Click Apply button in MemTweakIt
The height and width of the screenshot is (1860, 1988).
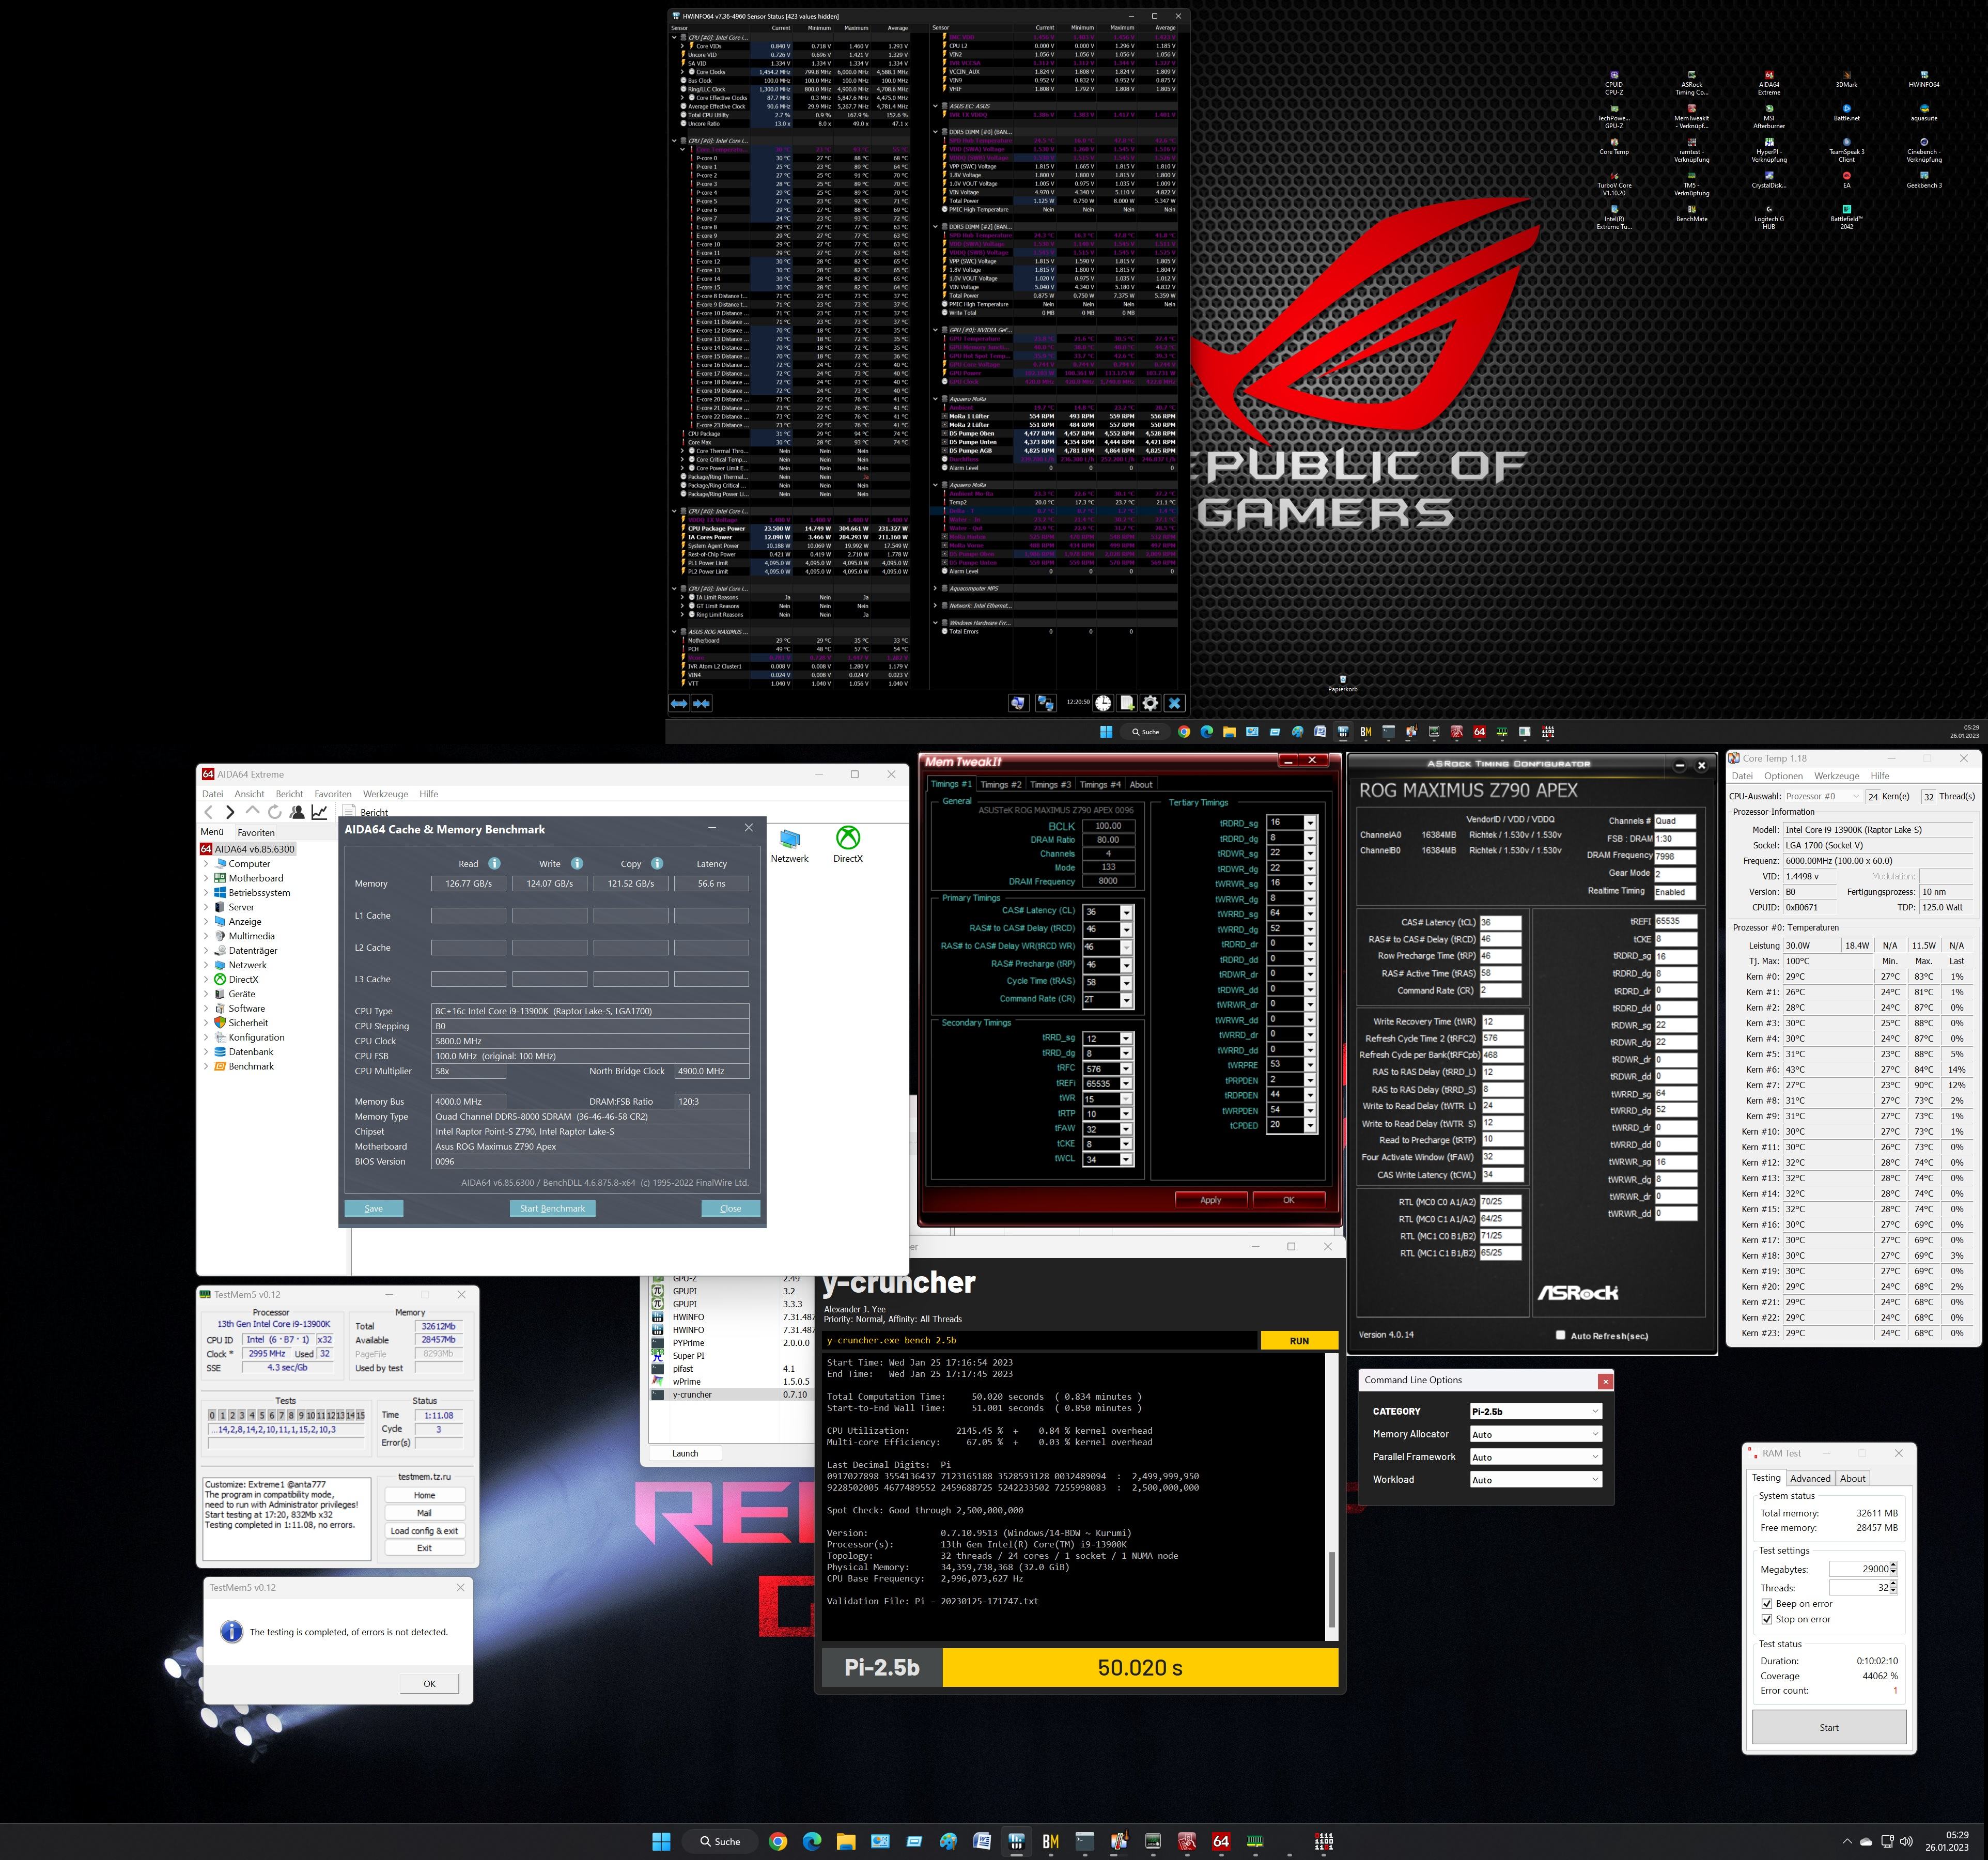1210,1199
